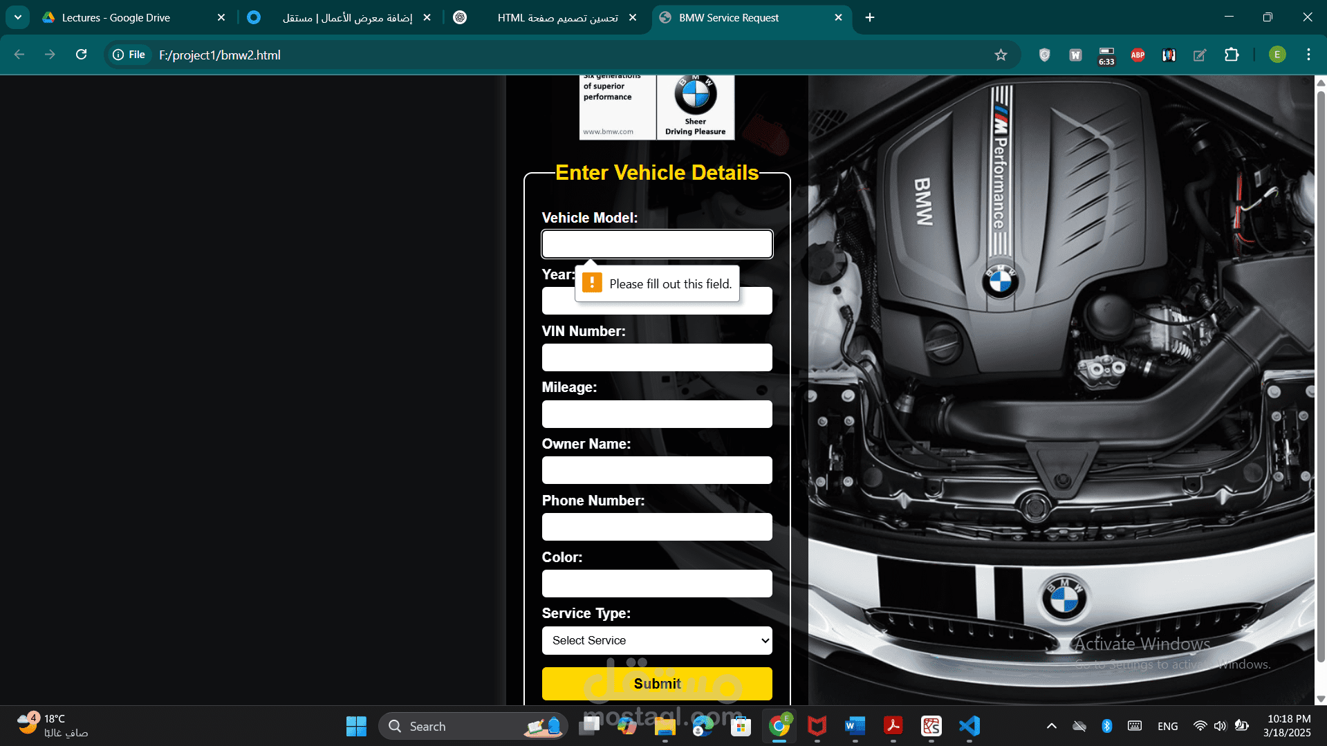Screen dimensions: 1327x746
Task: Show hidden system tray icons
Action: (x=1052, y=726)
